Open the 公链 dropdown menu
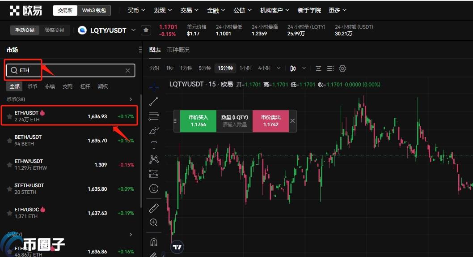This screenshot has width=473, height=257. [x=242, y=11]
